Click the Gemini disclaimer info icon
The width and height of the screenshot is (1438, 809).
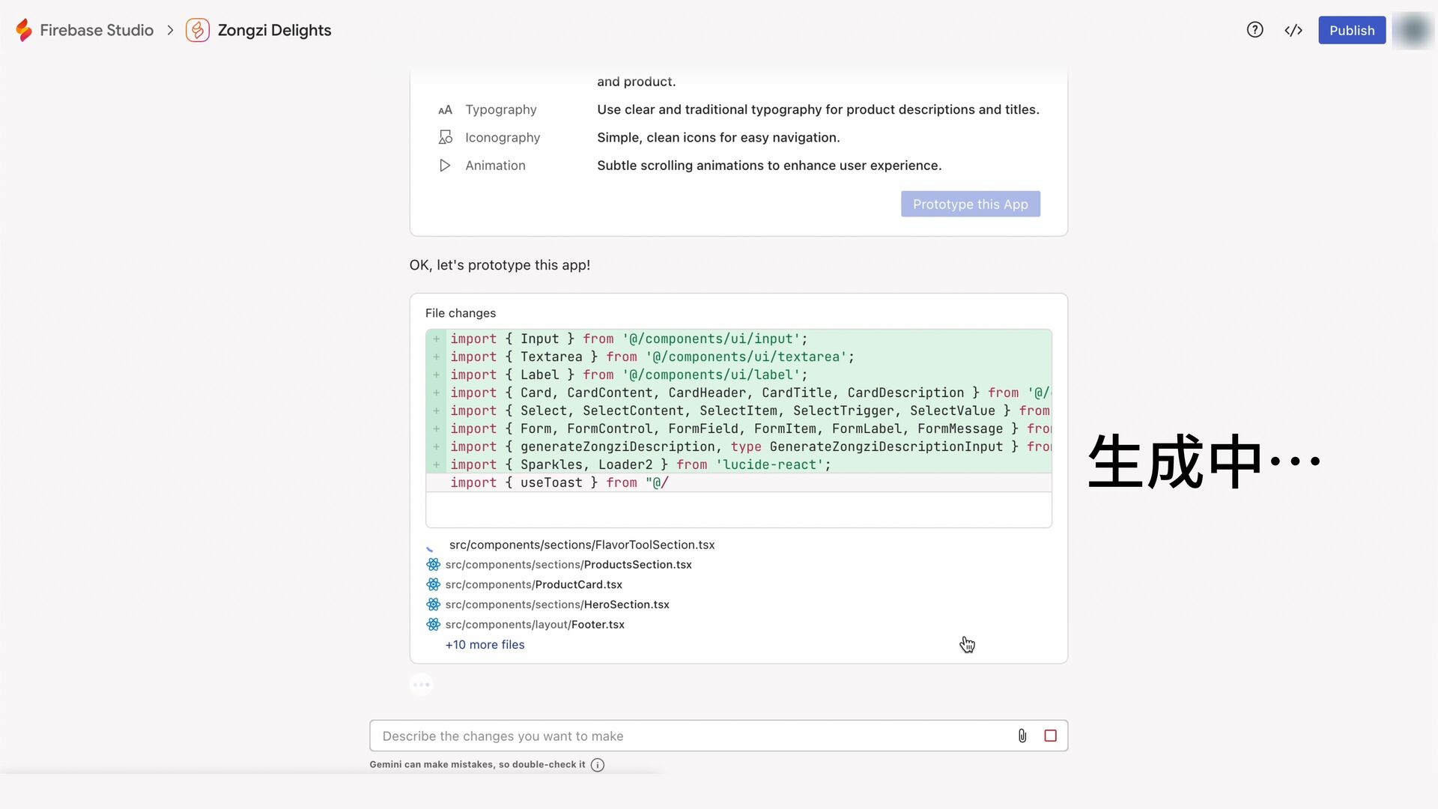(x=597, y=765)
